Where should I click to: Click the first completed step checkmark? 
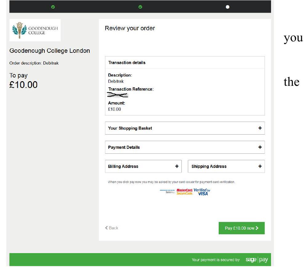(x=53, y=7)
